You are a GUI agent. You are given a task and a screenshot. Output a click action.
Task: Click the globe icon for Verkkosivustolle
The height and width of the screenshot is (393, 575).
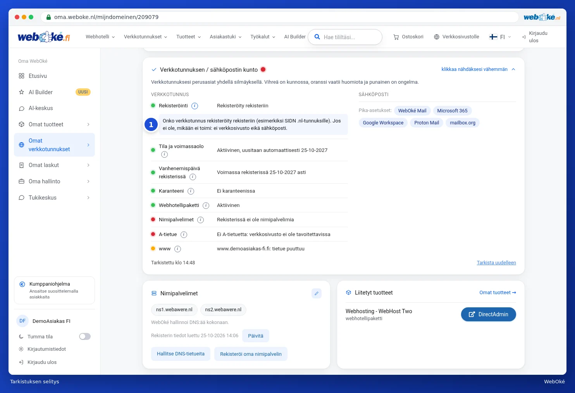point(437,37)
